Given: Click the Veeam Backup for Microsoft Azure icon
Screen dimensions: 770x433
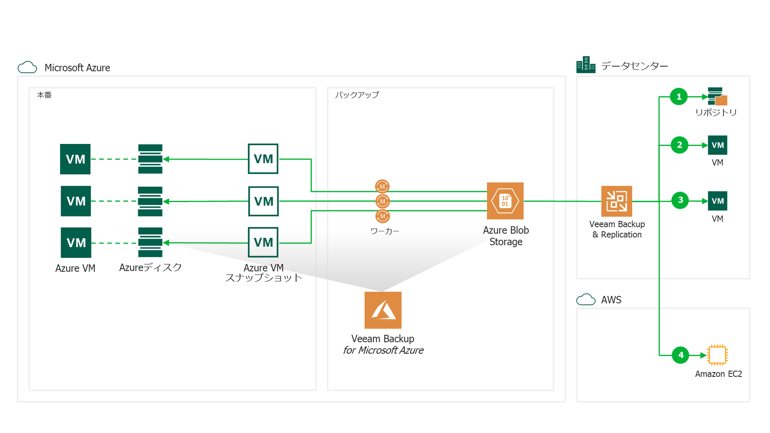Looking at the screenshot, I should tap(383, 310).
